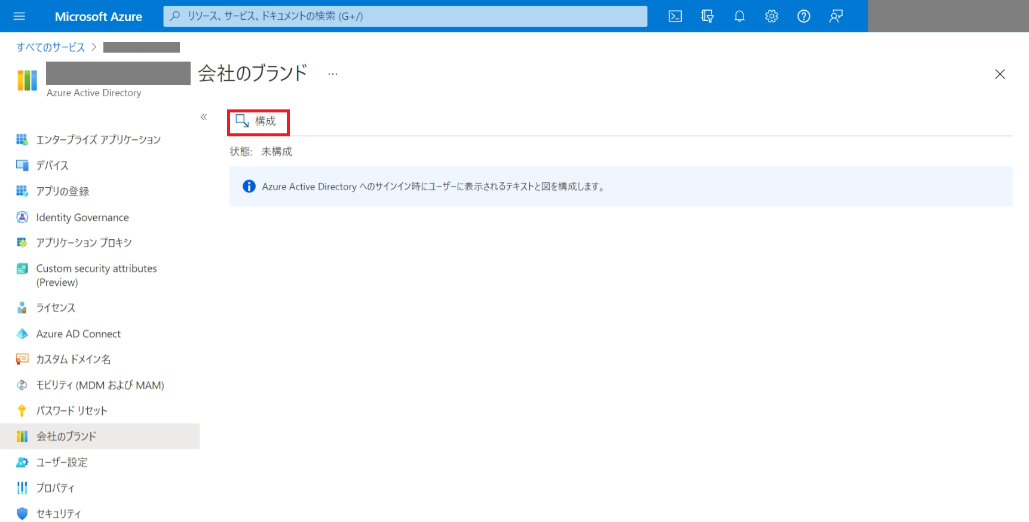This screenshot has width=1029, height=522.
Task: Click the search box for resources and services
Action: tap(405, 16)
